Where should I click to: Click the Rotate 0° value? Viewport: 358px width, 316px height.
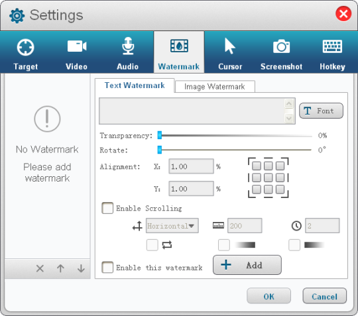tap(322, 150)
